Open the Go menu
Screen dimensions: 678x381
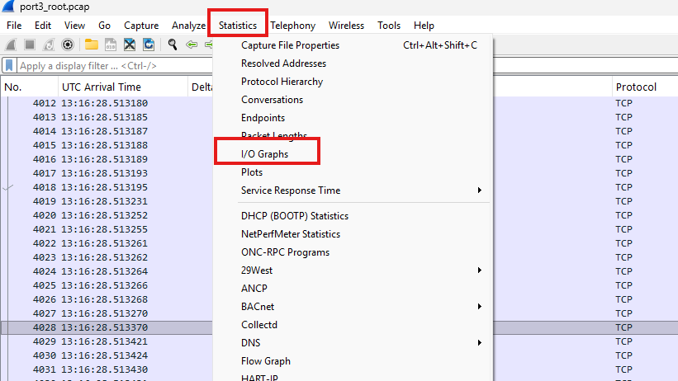point(104,26)
